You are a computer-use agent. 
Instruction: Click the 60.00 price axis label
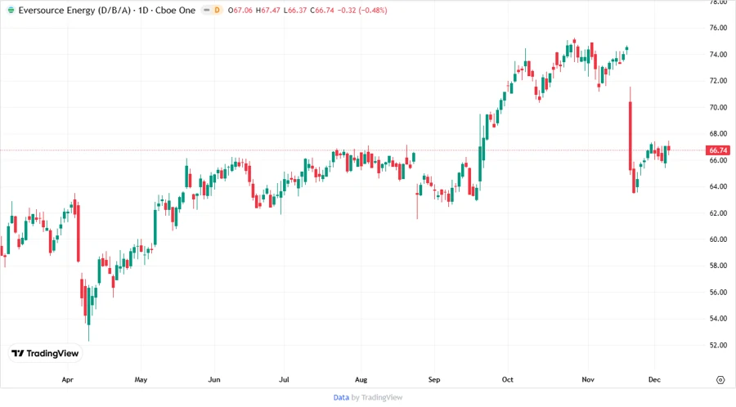(x=718, y=239)
